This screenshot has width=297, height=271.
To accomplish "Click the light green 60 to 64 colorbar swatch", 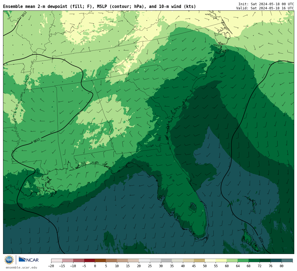I will click(232, 261).
